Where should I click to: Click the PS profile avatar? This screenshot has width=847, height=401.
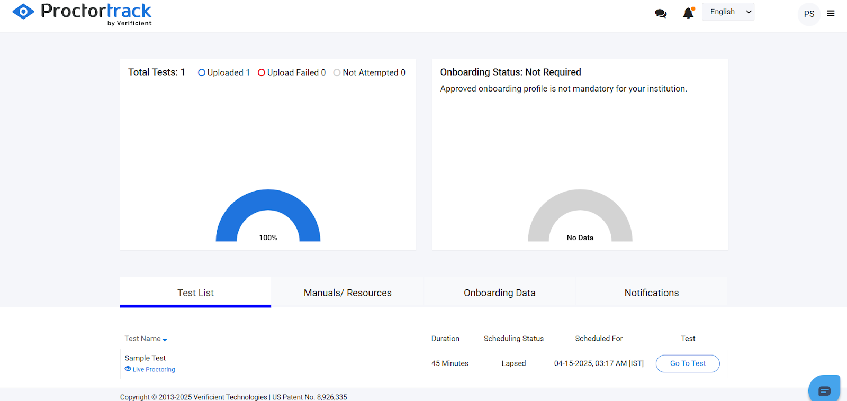(809, 14)
